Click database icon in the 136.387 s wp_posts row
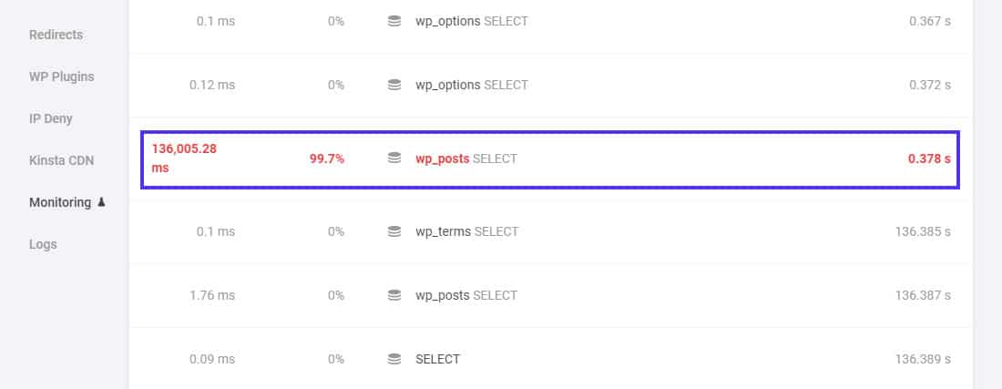This screenshot has width=1002, height=389. coord(394,295)
